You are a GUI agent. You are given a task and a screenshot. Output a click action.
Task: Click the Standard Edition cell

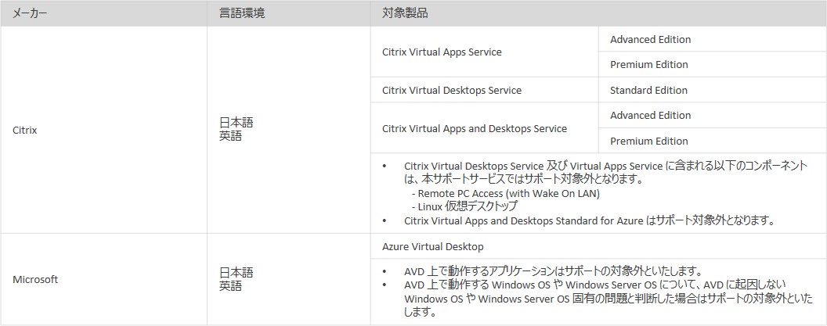pos(648,90)
